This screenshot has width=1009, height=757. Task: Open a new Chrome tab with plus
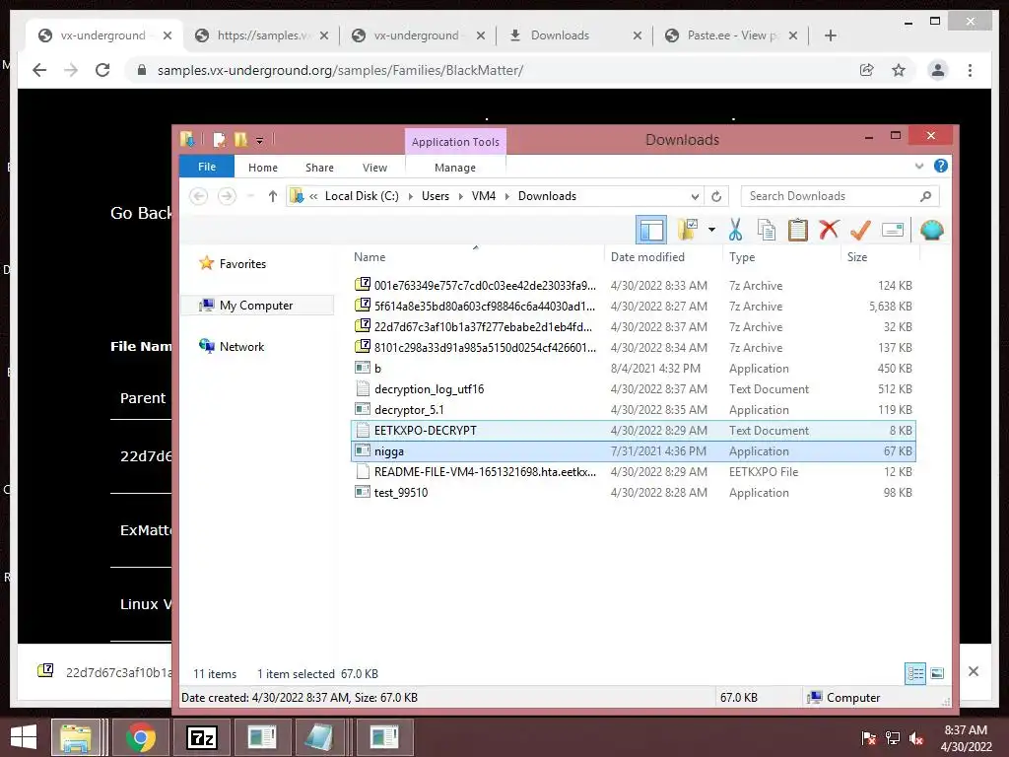(x=830, y=35)
